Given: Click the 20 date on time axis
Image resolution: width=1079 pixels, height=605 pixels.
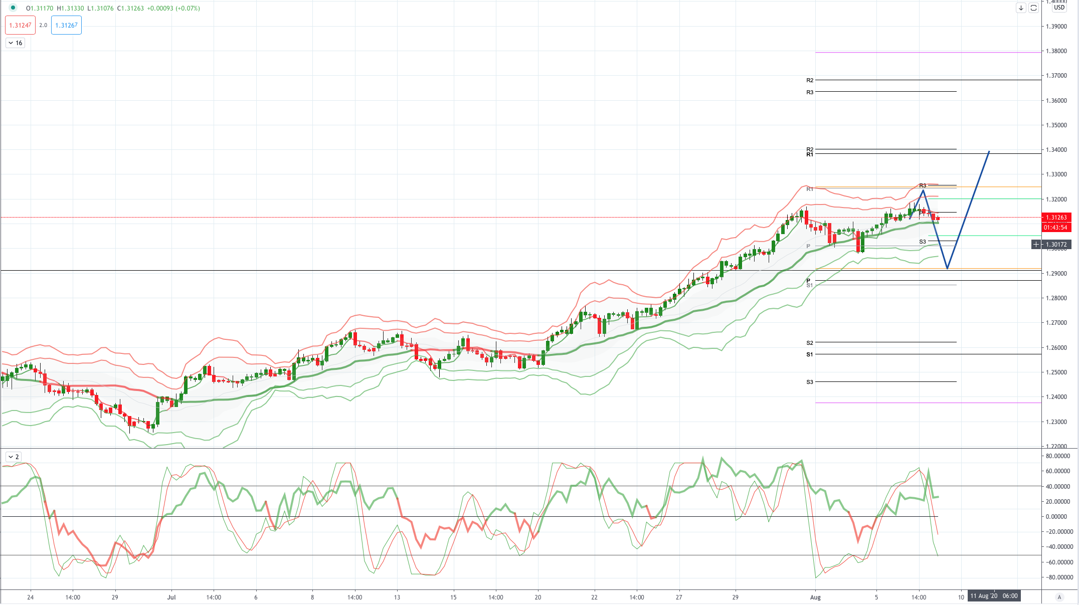Looking at the screenshot, I should [538, 597].
